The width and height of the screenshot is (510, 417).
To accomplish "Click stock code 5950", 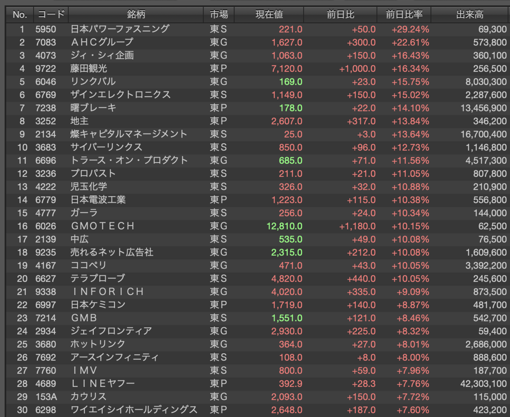I will pos(45,29).
